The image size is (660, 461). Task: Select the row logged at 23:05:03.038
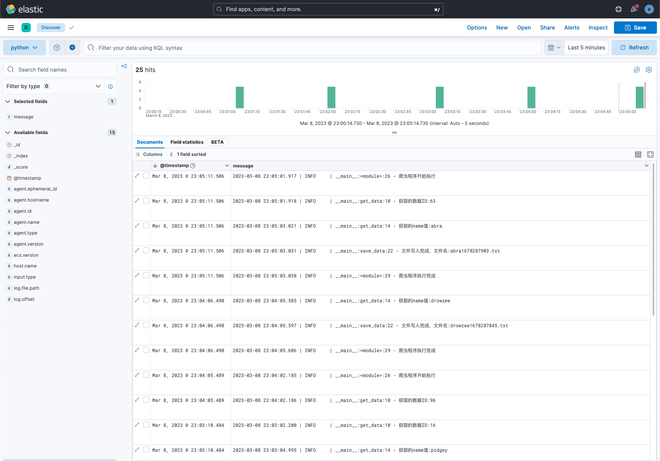146,275
